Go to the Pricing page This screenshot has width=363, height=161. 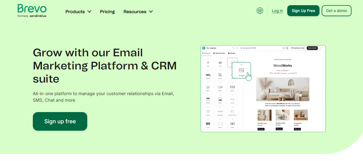(107, 11)
